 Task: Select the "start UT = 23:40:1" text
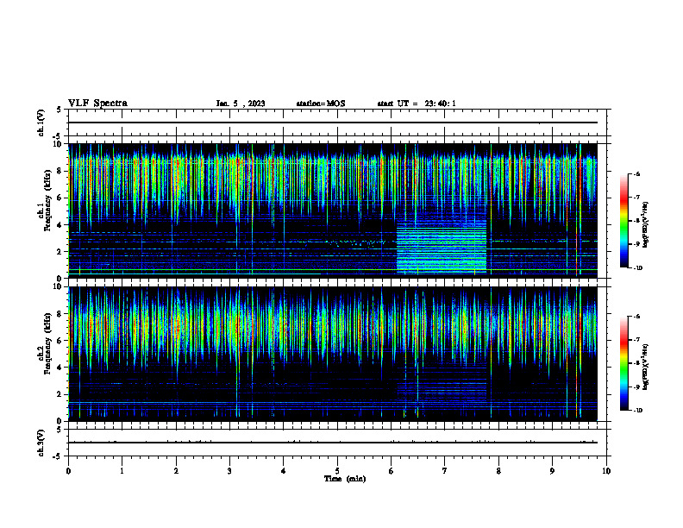417,104
